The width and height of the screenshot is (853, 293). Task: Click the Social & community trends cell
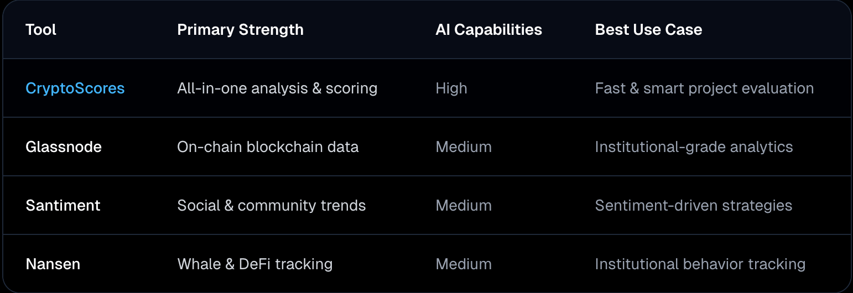tap(271, 206)
